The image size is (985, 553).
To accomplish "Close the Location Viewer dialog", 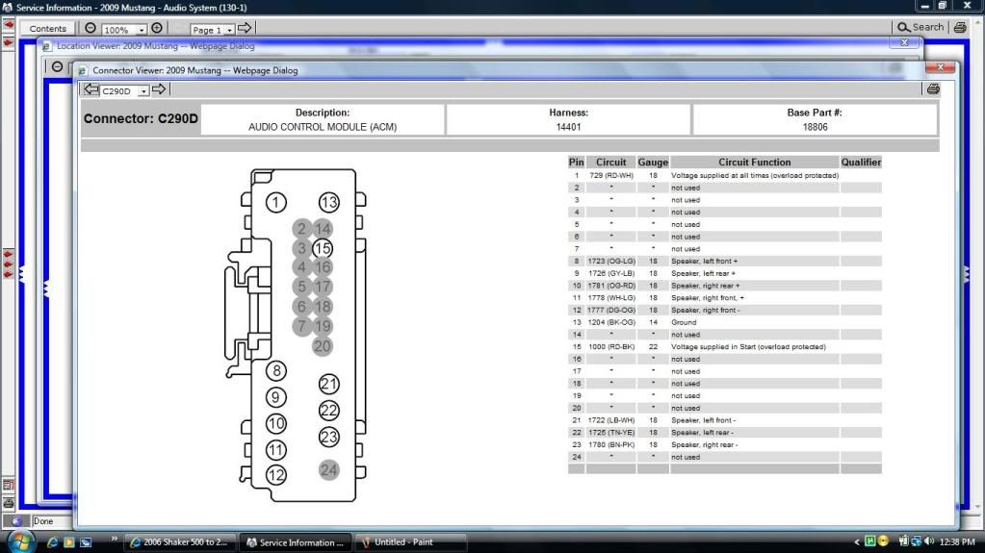I will (903, 43).
